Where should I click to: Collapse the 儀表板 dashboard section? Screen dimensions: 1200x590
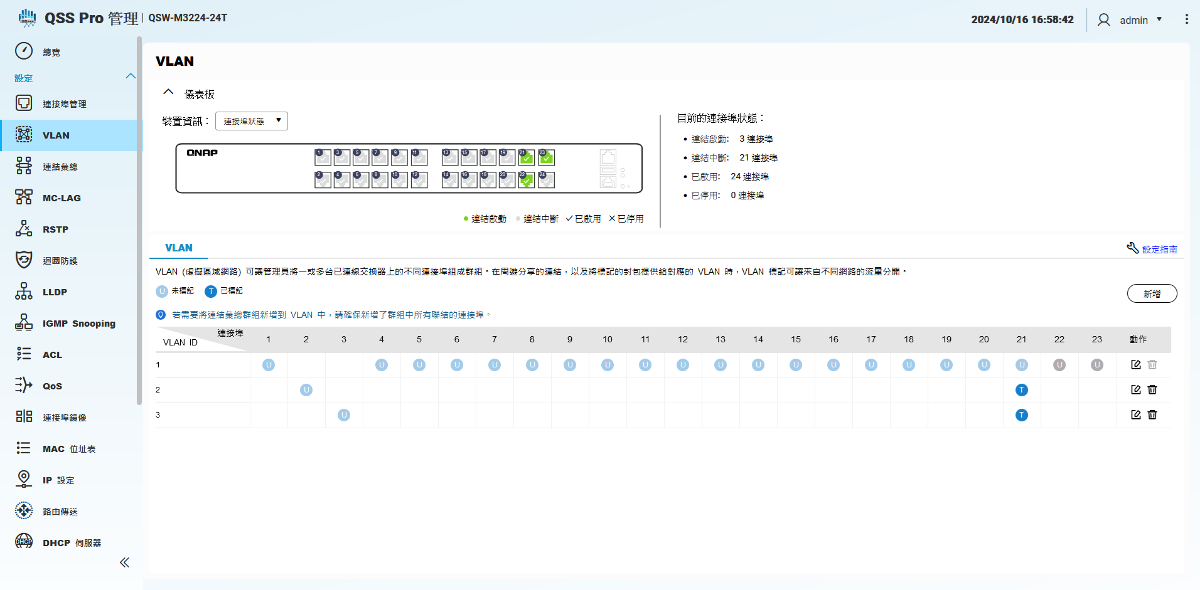click(168, 92)
